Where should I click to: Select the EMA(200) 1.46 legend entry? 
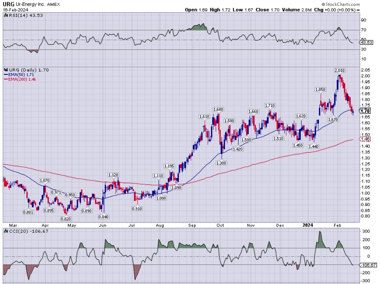pos(20,79)
